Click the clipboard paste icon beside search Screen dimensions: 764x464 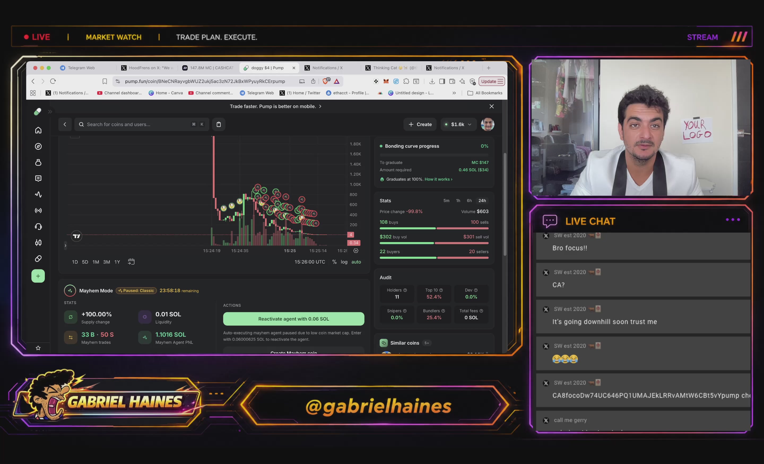219,124
